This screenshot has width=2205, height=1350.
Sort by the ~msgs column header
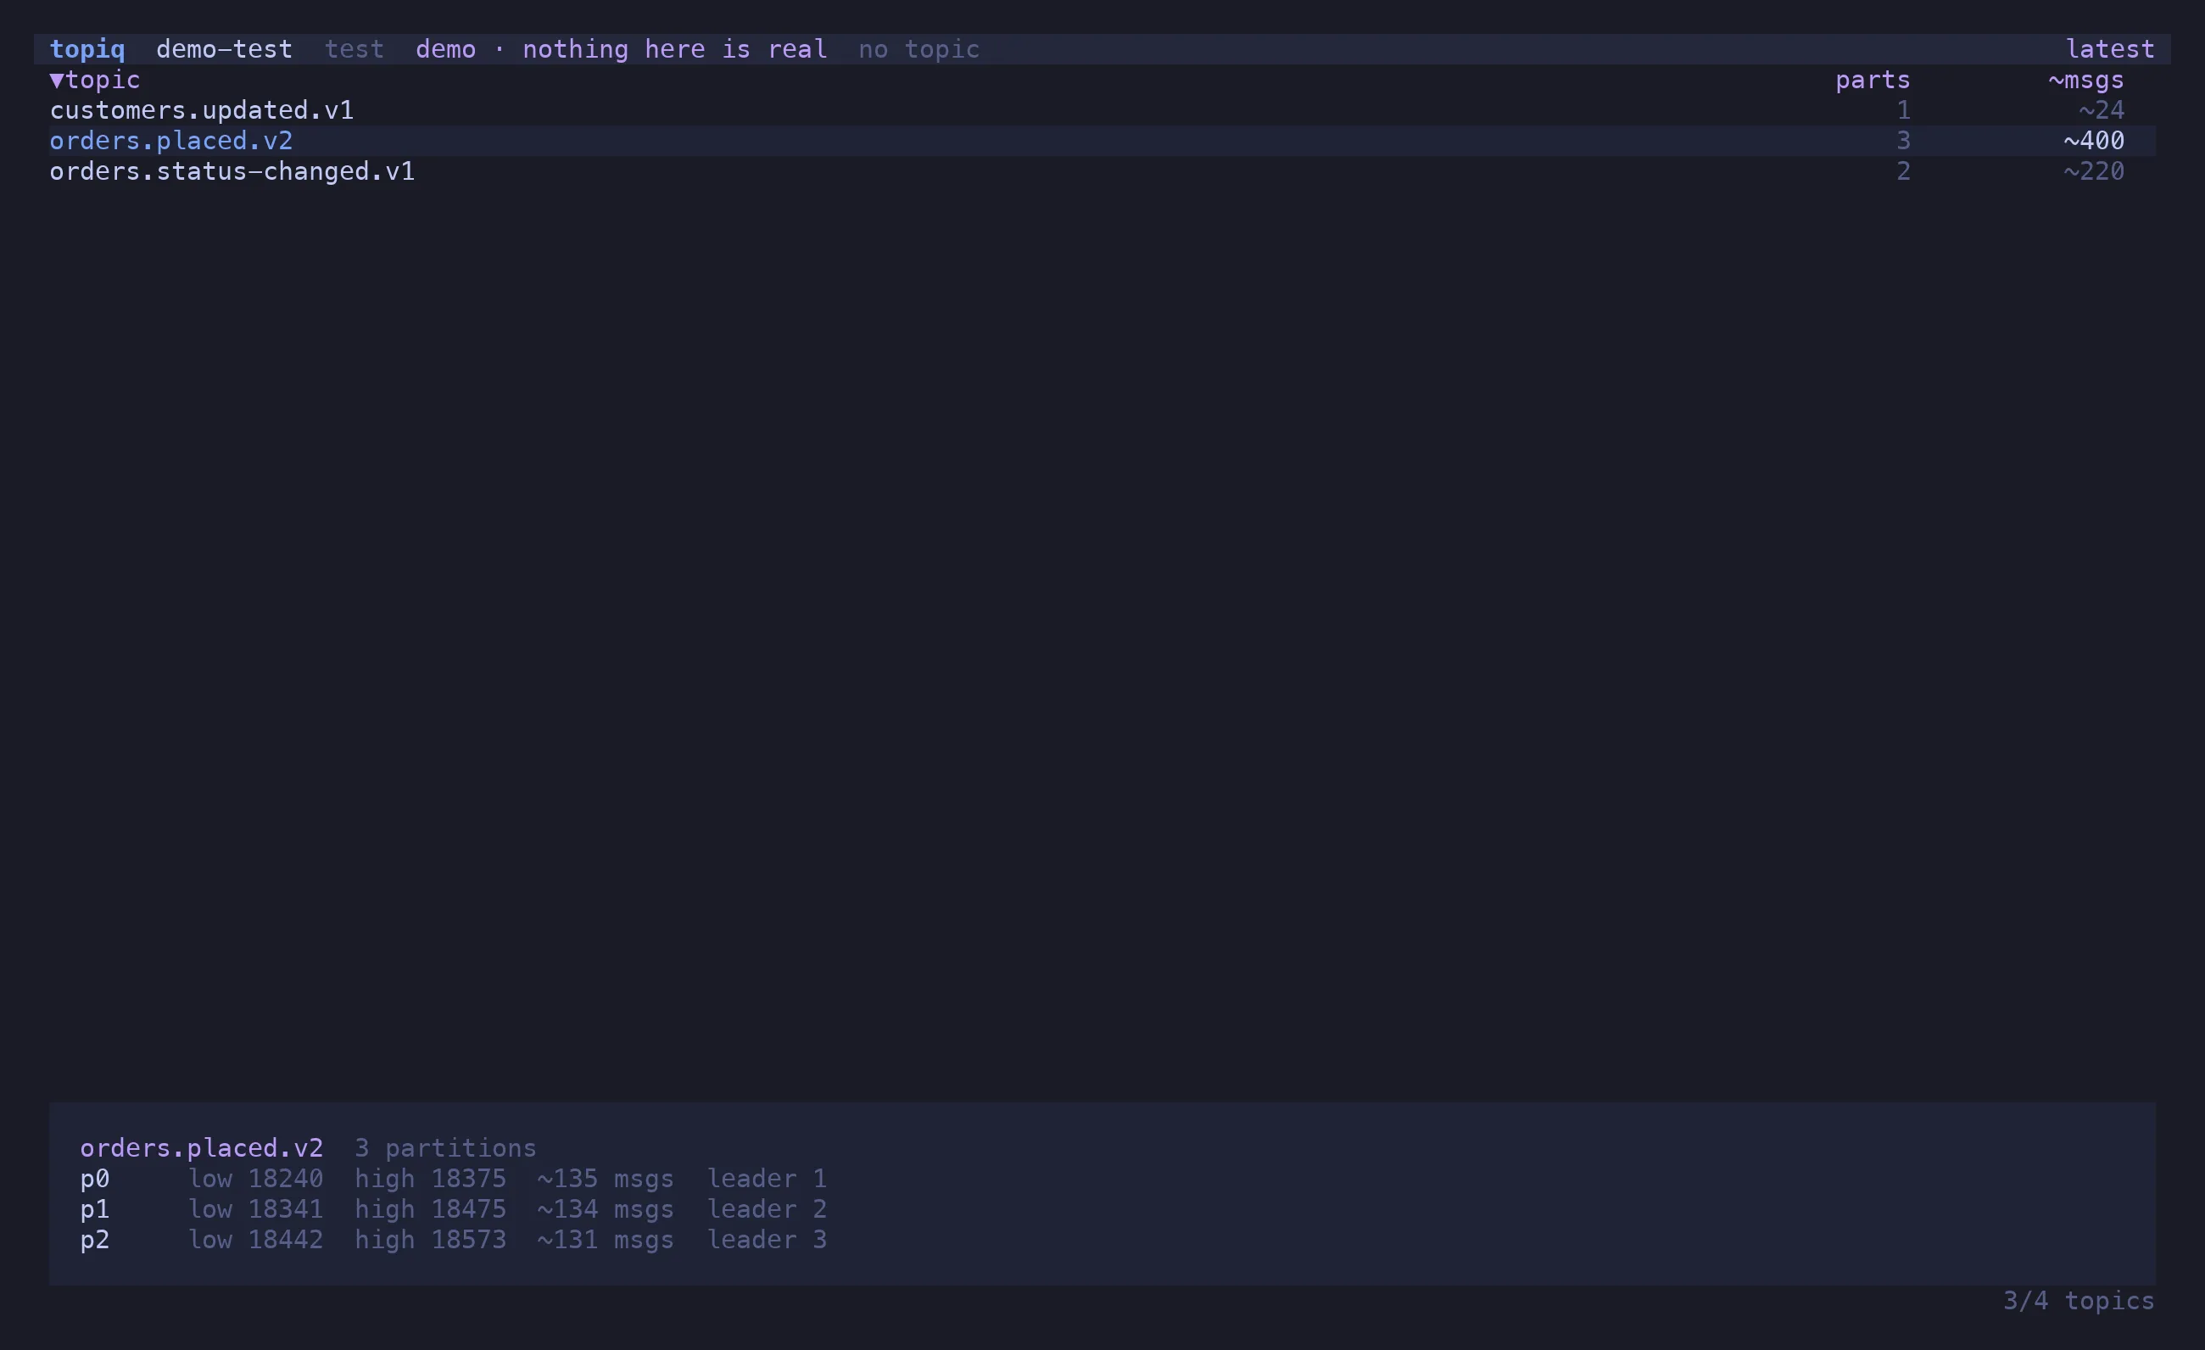pos(2086,80)
